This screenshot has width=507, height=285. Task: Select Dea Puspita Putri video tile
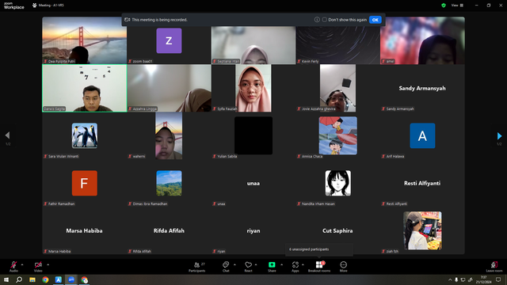click(x=85, y=40)
